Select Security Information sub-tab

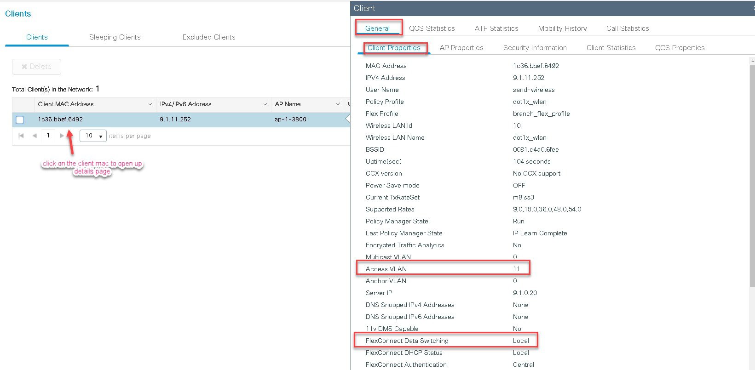[x=535, y=48]
